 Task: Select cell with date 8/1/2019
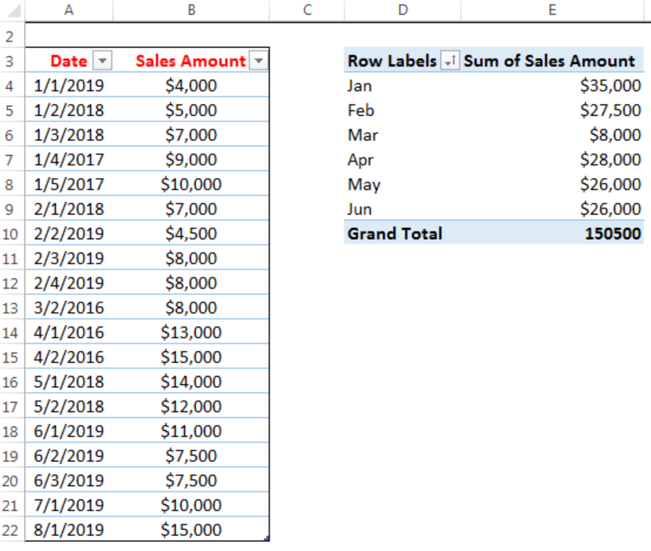tap(69, 530)
